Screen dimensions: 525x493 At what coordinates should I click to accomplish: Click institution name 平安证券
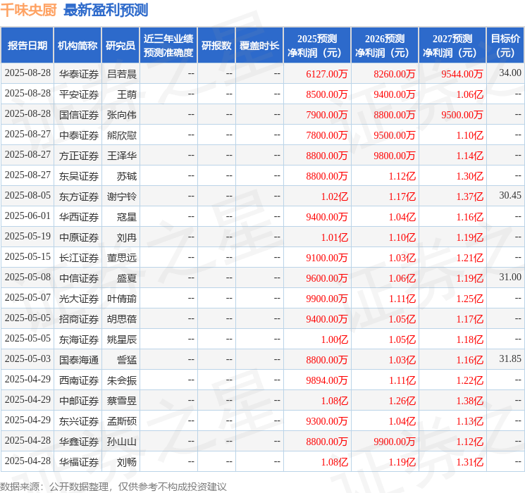79,94
